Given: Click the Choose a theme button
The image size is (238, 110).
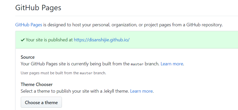Looking at the screenshot, I should pos(41,102).
